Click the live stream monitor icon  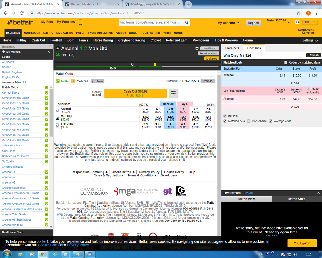tap(197, 48)
